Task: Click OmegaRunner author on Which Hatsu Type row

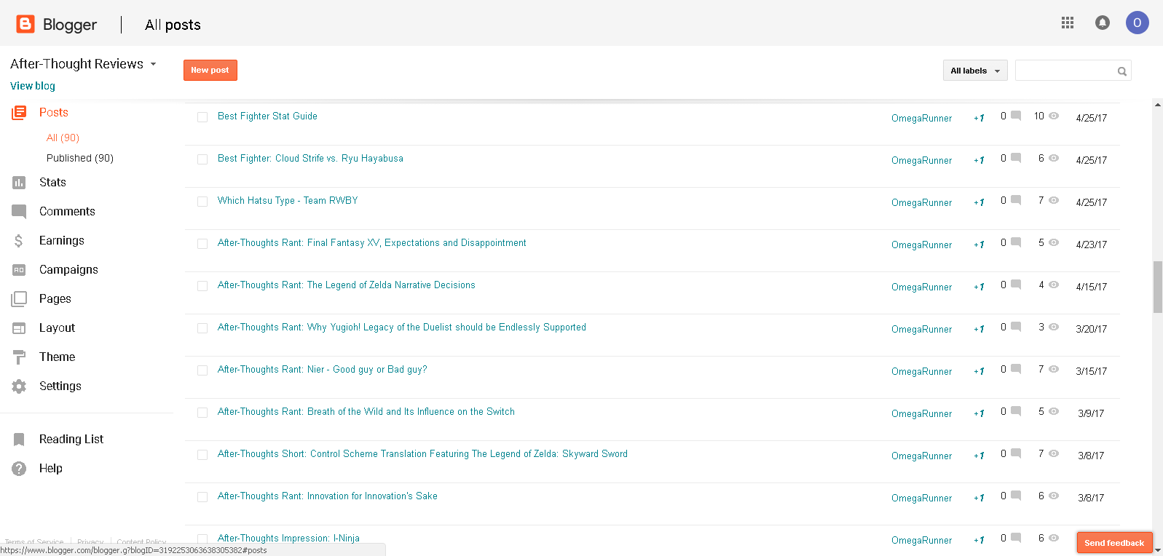Action: [x=921, y=202]
